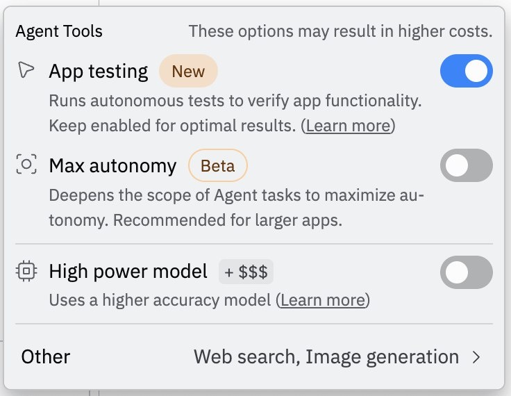Click the Agent Tools header title

pyautogui.click(x=59, y=31)
